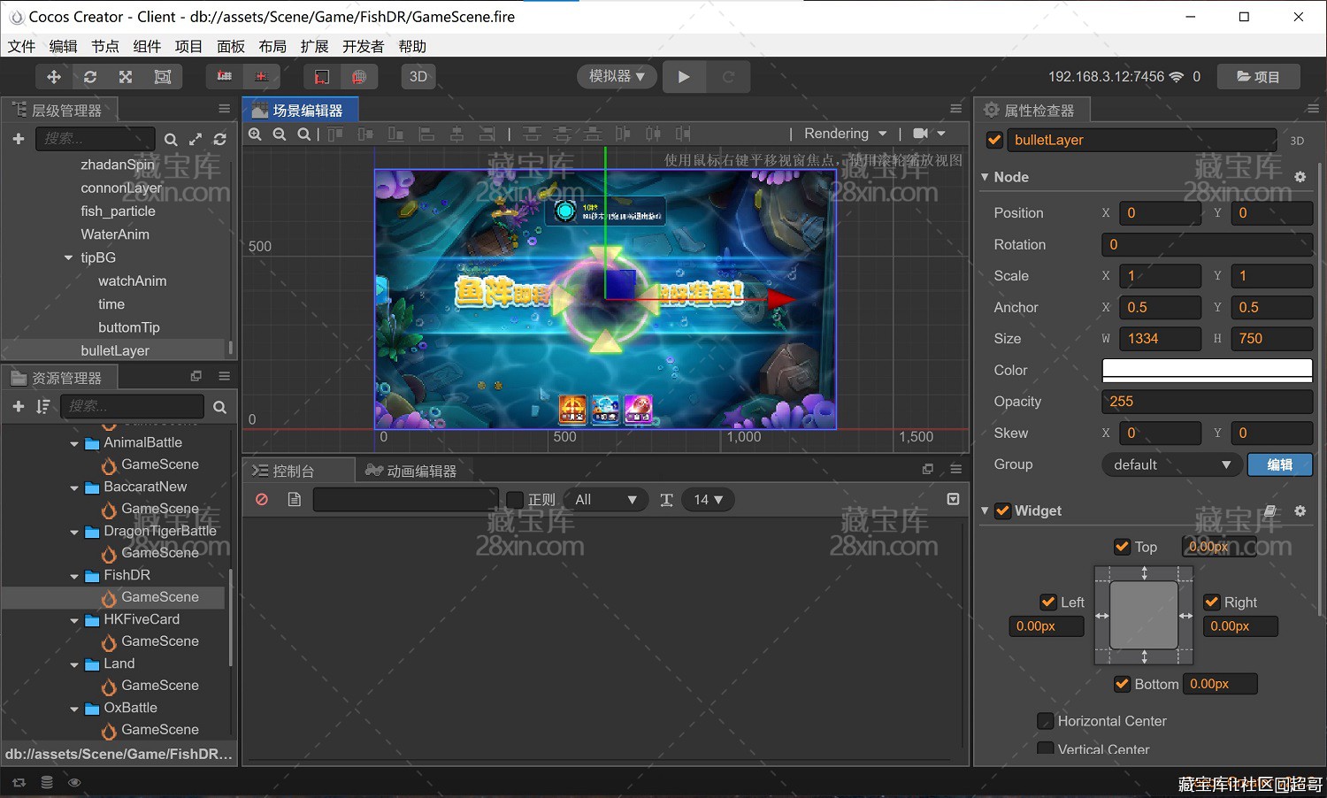The width and height of the screenshot is (1327, 798).
Task: Click the Size W input field
Action: point(1160,339)
